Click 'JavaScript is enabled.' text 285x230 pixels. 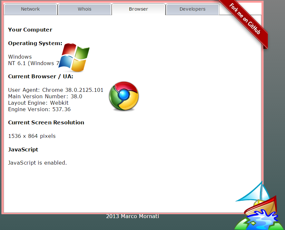click(37, 163)
